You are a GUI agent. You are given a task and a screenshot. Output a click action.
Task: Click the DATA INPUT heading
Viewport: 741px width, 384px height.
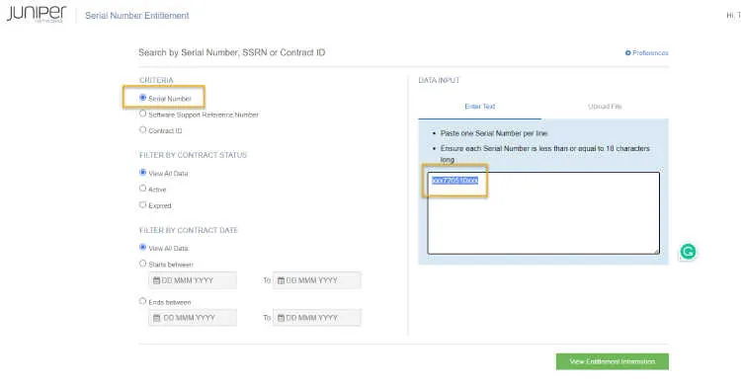[x=439, y=80]
